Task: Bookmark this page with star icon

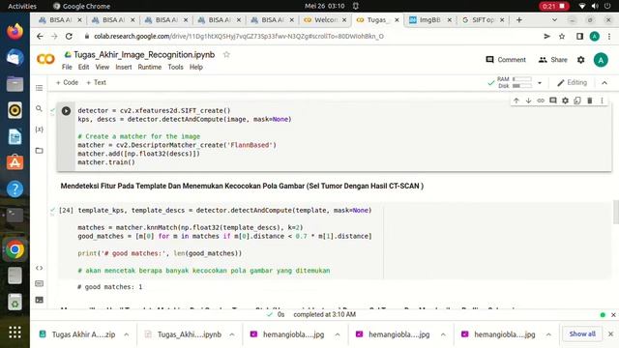Action: pos(562,37)
